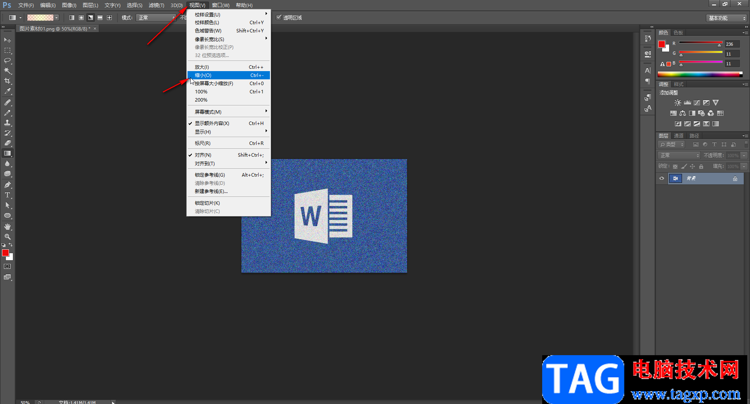Select the Crop tool
This screenshot has height=404, width=750.
(7, 81)
